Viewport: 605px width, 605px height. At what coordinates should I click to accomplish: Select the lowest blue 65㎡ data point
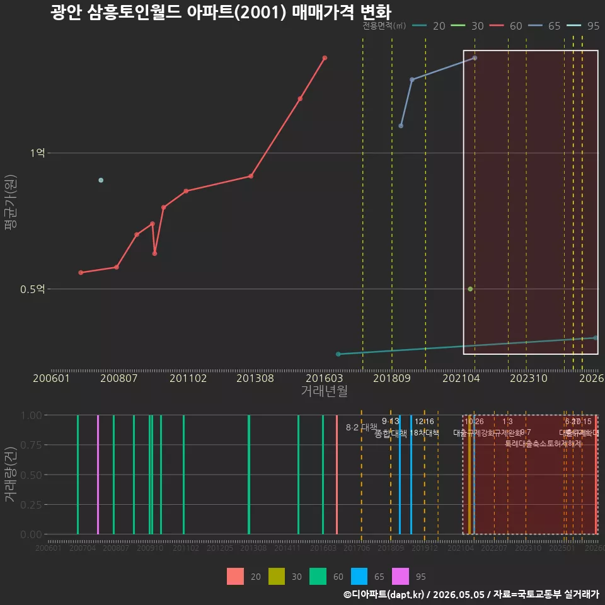coord(401,126)
